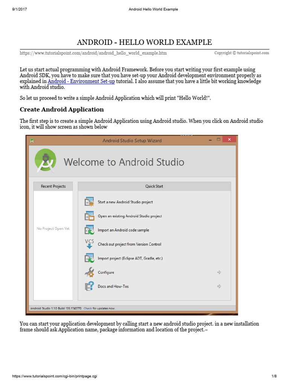The height and width of the screenshot is (386, 289).
Task: Click the tutorialspoint android_hello_world_example.htm URL
Action: point(93,53)
